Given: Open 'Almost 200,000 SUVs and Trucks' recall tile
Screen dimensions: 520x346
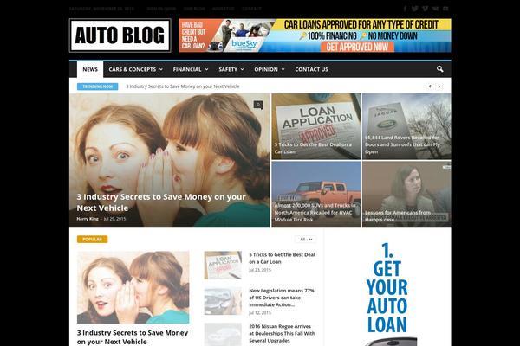Looking at the screenshot, I should coord(316,195).
